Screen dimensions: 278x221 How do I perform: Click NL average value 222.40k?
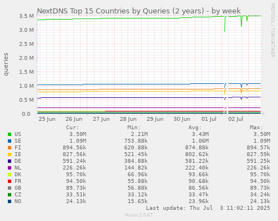(197, 168)
